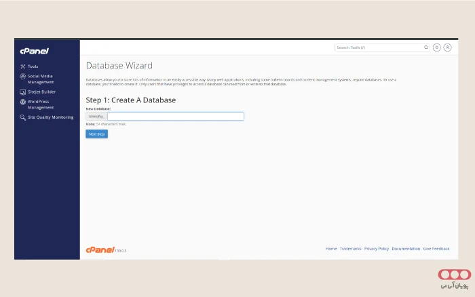Image resolution: width=475 pixels, height=297 pixels.
Task: Open the Privacy Policy footer link
Action: [x=377, y=249]
